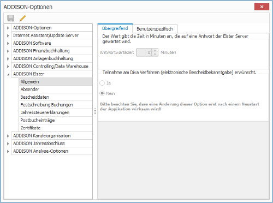Expand the ADDISON-Optionen tree node

[x=8, y=28]
